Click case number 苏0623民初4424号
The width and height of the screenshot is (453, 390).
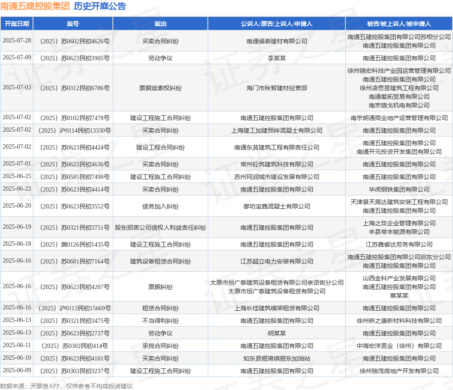pyautogui.click(x=75, y=147)
